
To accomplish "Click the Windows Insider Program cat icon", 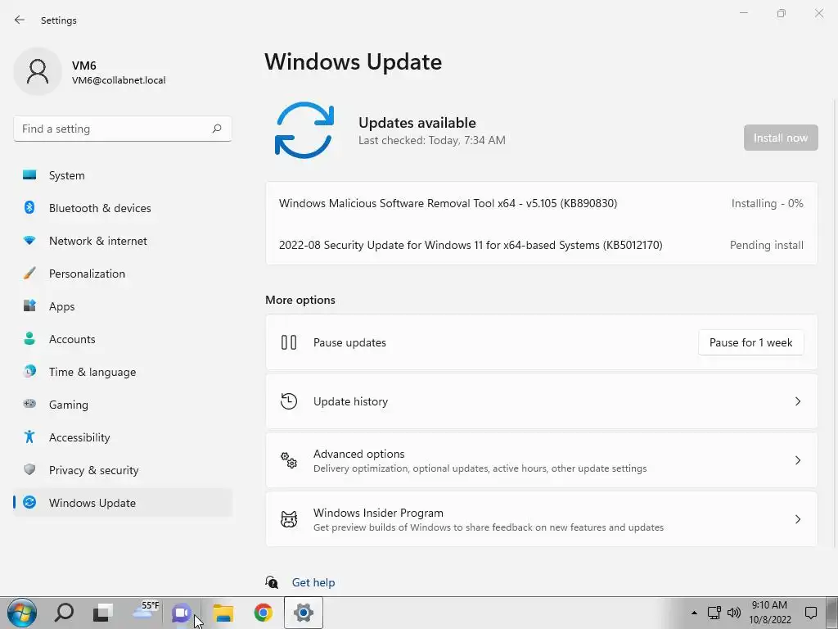I will coord(289,518).
